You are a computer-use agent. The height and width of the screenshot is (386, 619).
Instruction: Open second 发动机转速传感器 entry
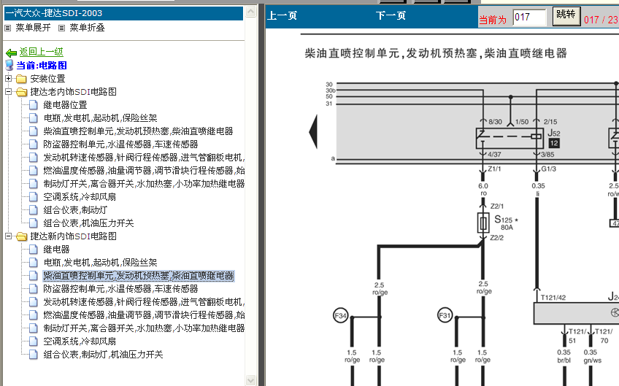[x=144, y=302]
